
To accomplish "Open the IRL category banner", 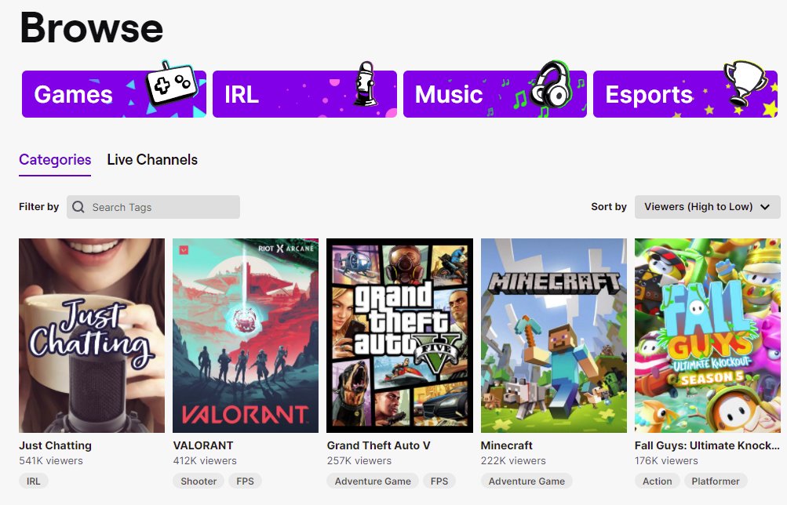I will coord(304,94).
